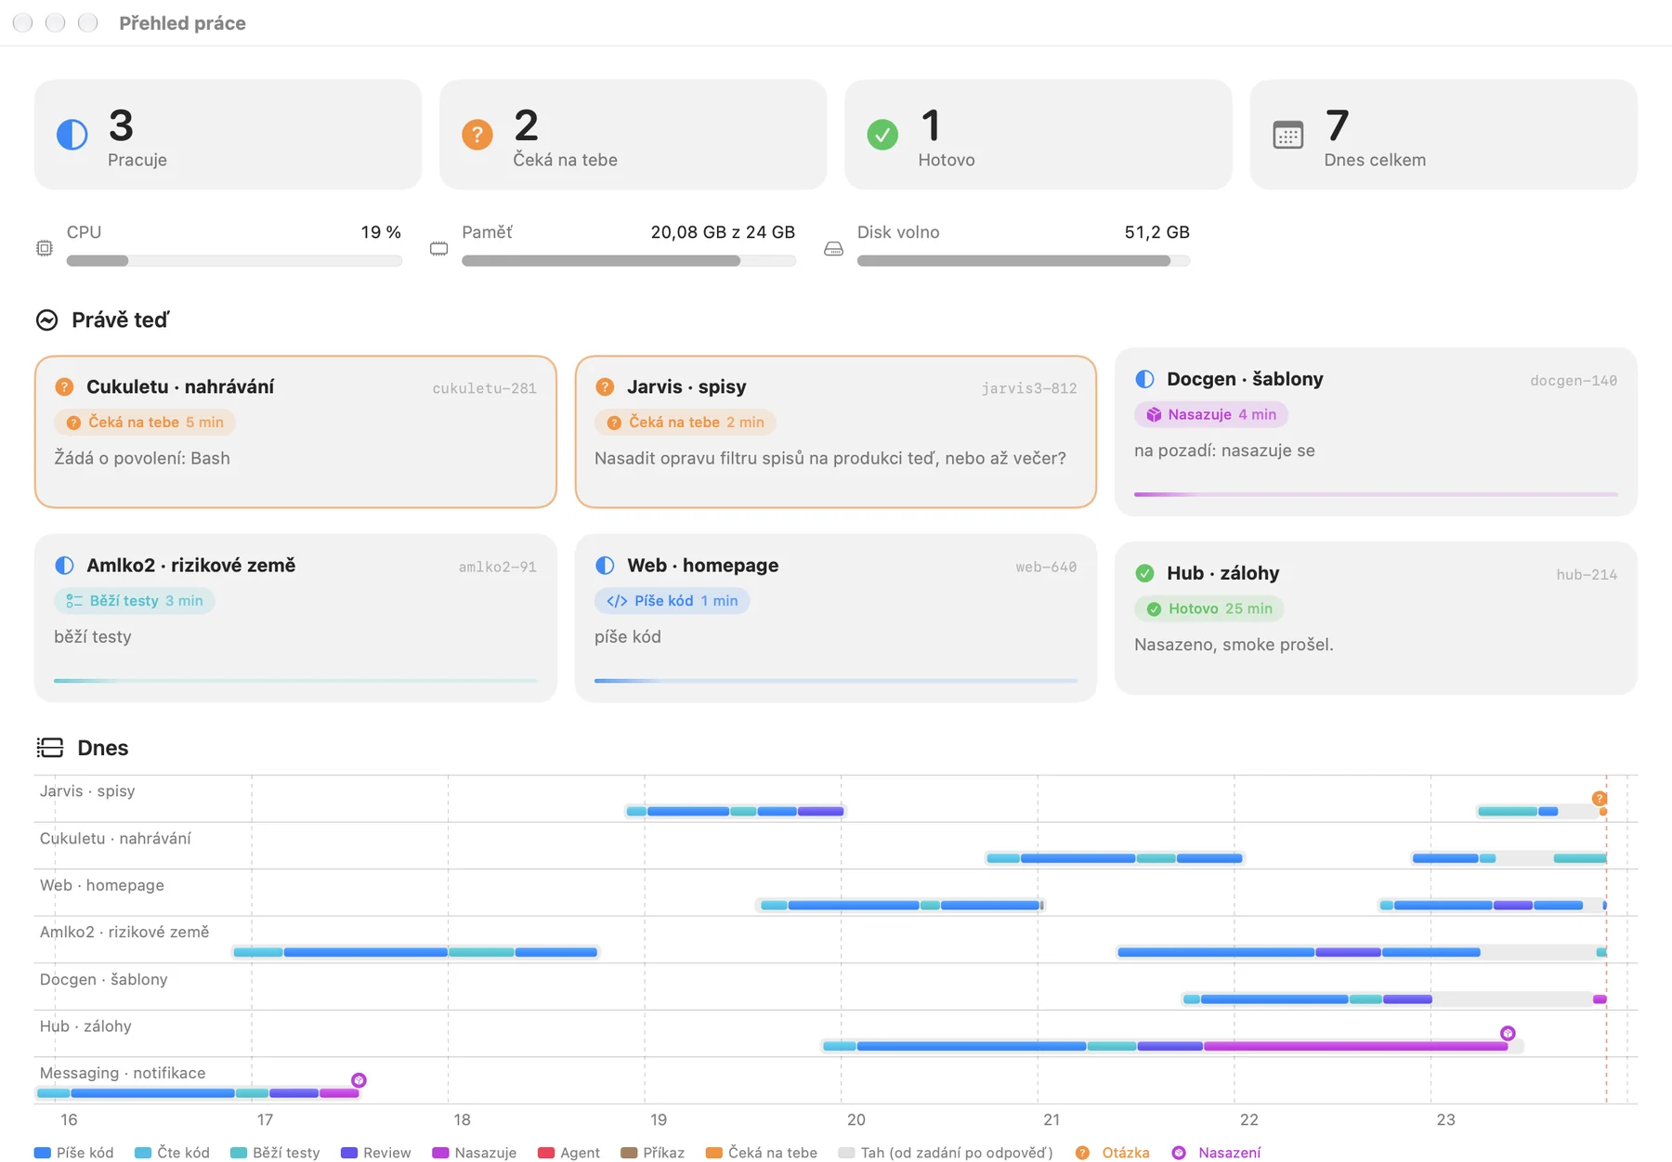This screenshot has height=1162, width=1672.
Task: Click the green check icon on Hub · zálohy card
Action: click(1145, 573)
